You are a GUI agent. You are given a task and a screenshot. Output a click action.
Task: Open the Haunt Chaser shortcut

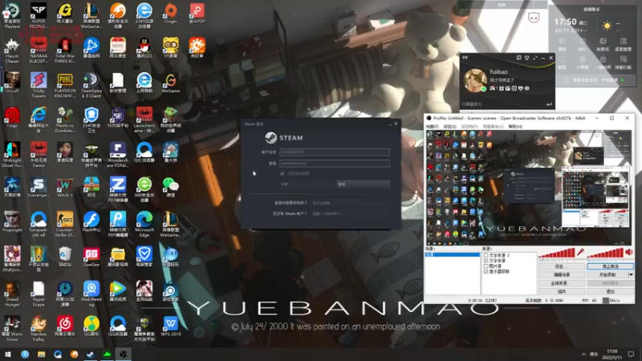tap(12, 51)
